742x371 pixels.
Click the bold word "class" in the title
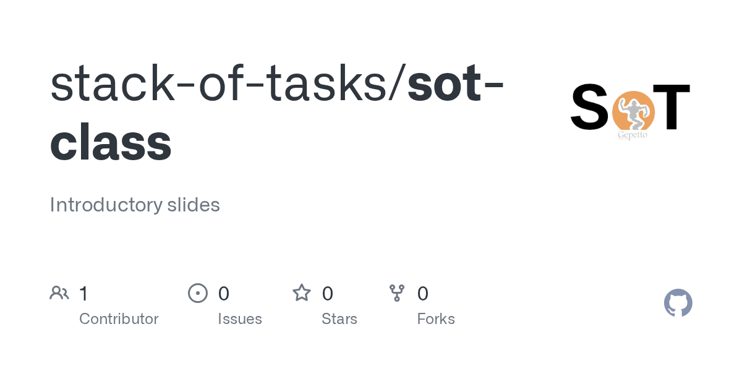point(111,142)
